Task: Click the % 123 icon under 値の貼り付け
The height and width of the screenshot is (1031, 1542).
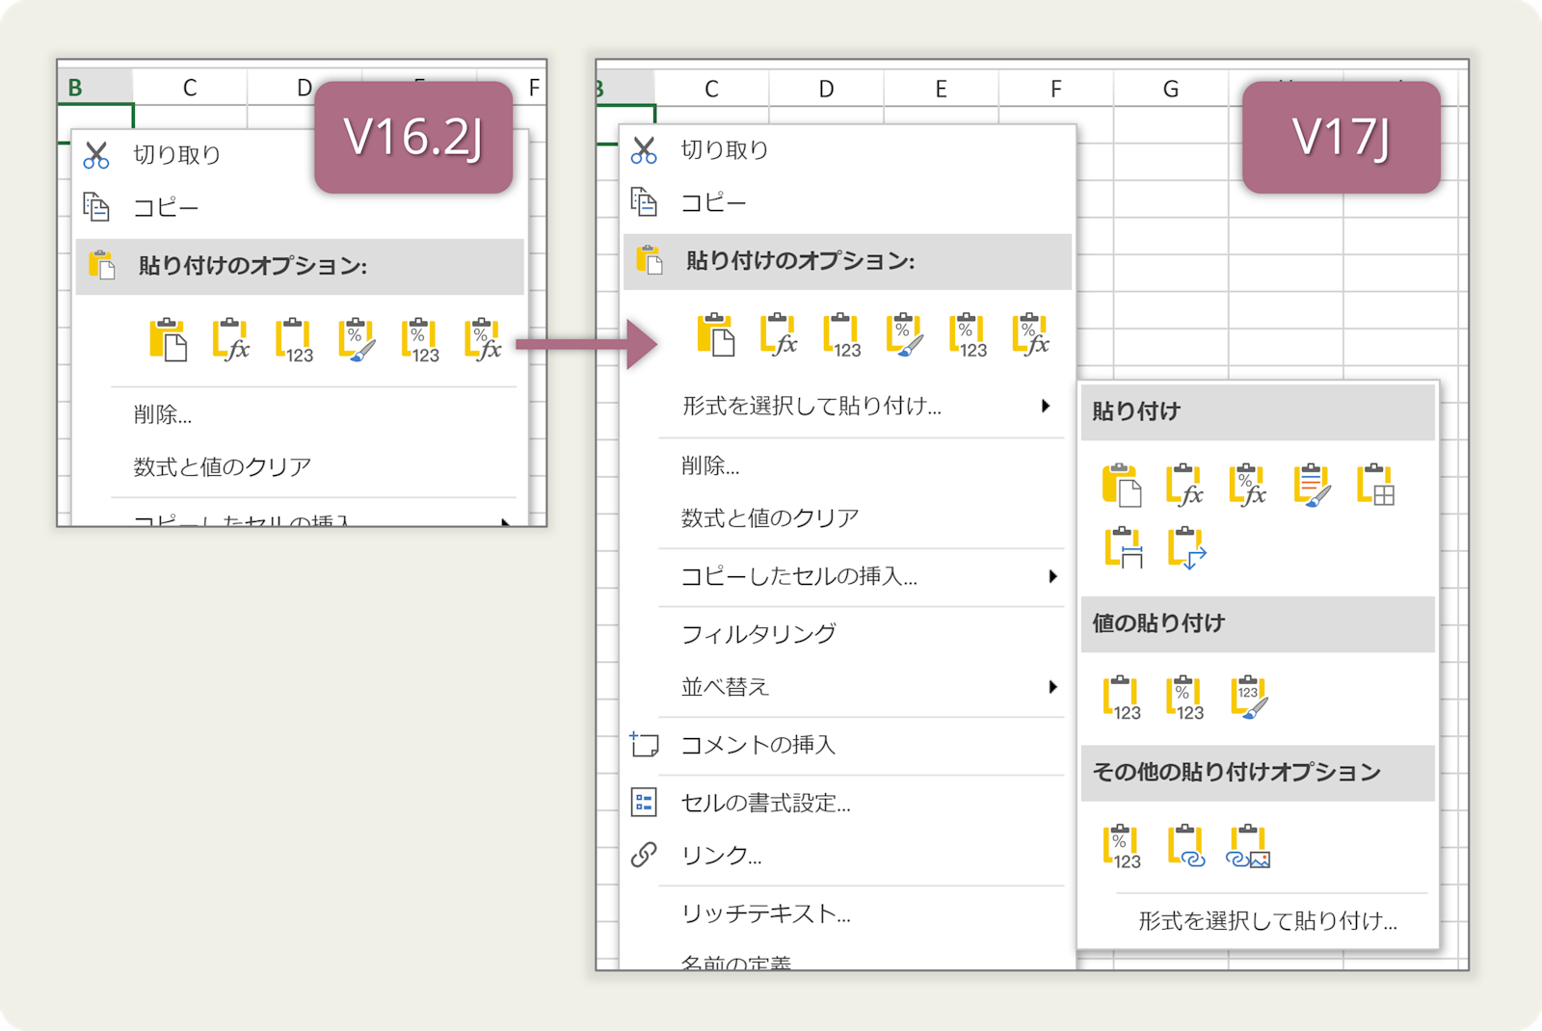Action: tap(1185, 698)
